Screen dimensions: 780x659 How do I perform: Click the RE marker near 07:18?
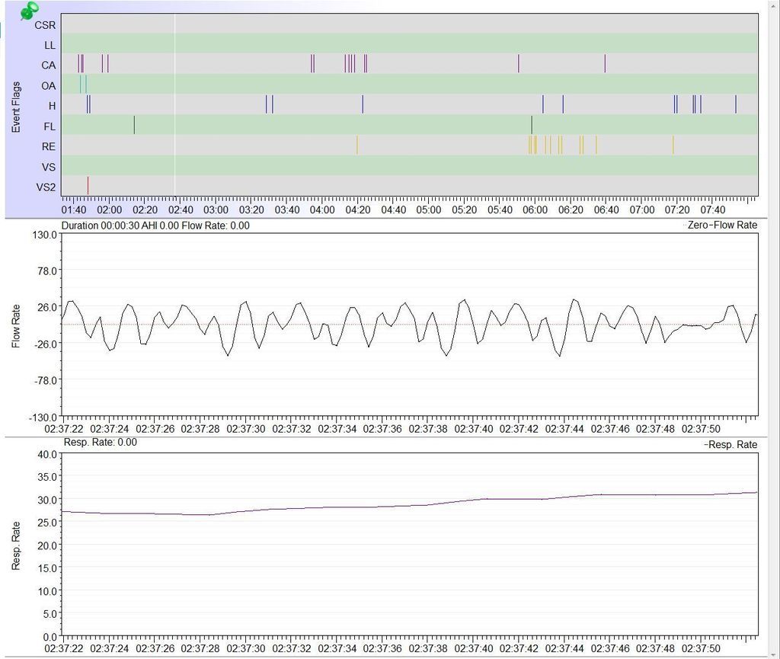click(673, 145)
